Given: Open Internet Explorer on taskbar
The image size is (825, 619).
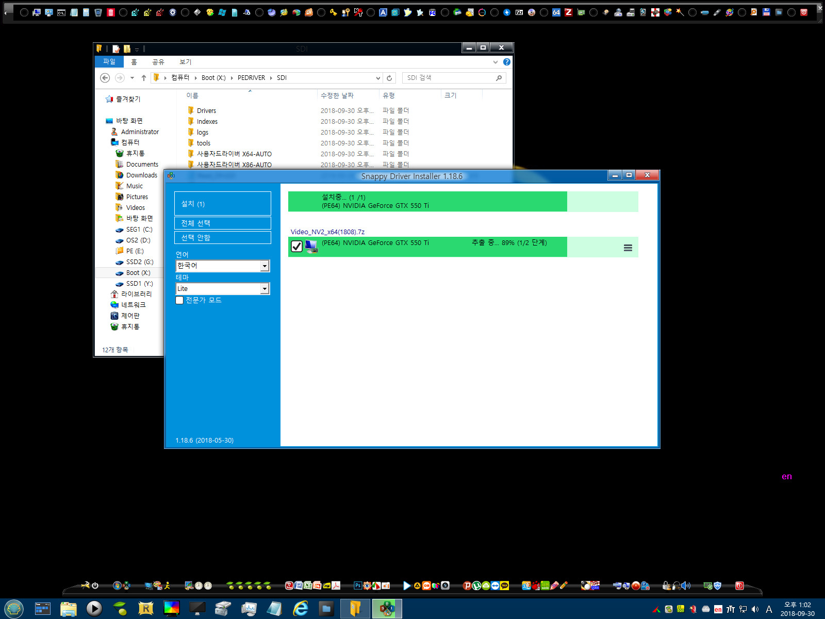Looking at the screenshot, I should click(300, 609).
